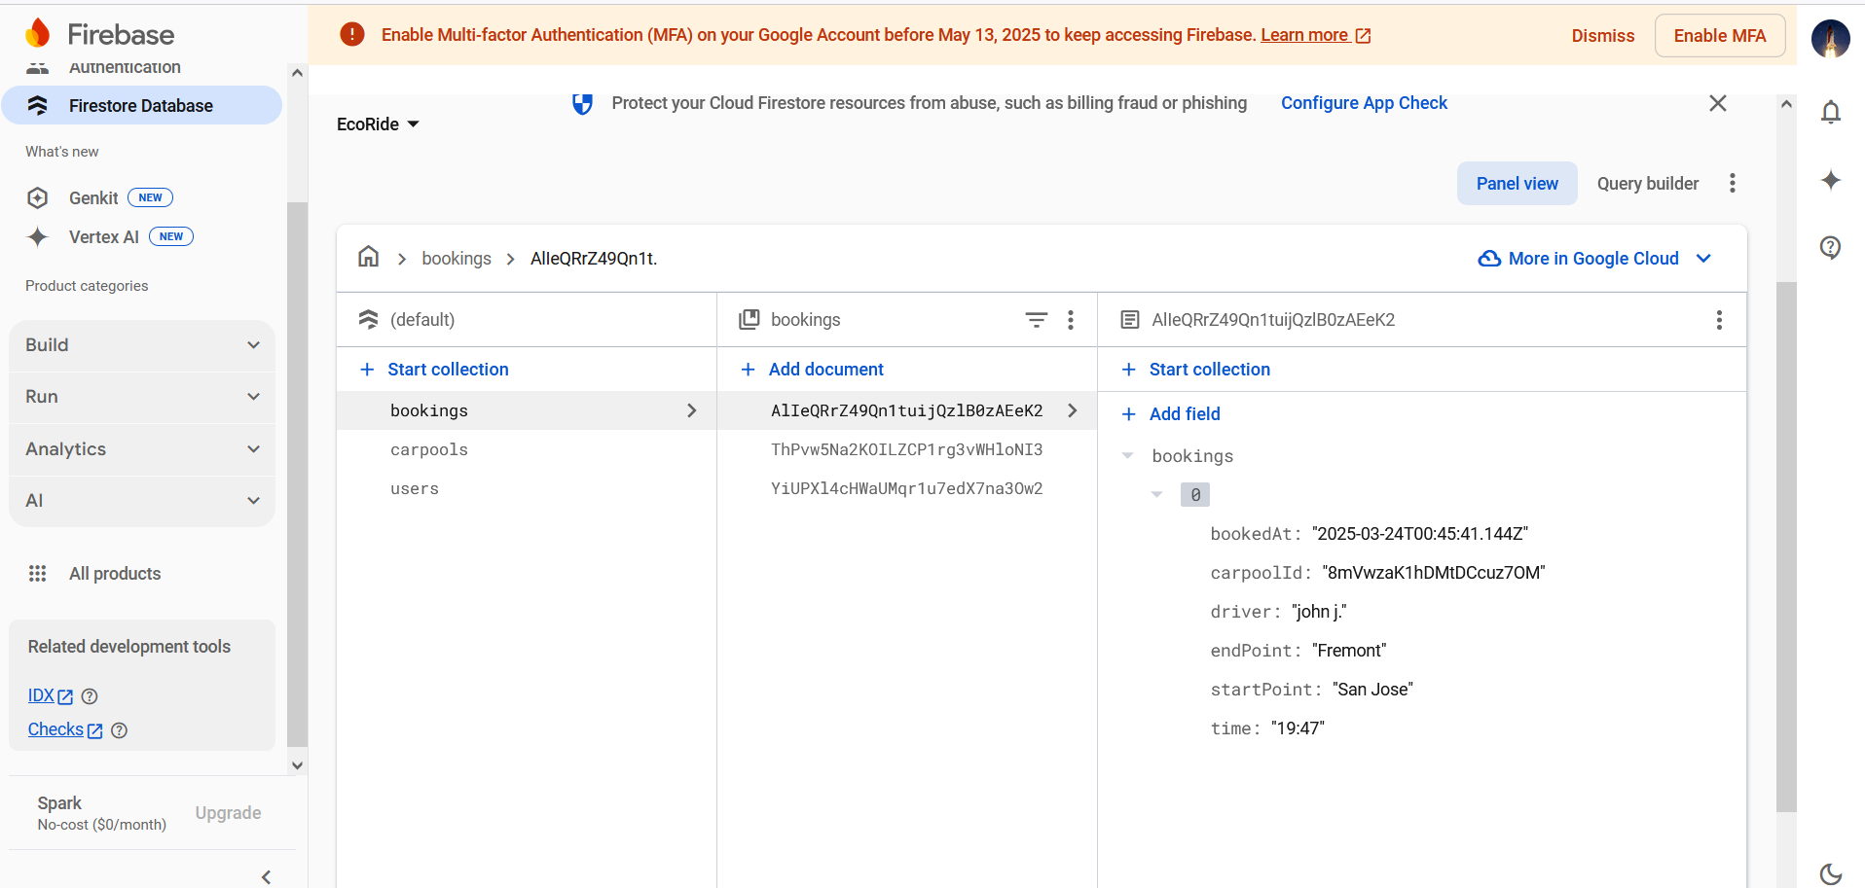Click the Enable MFA button
Image resolution: width=1865 pixels, height=888 pixels.
(1720, 36)
